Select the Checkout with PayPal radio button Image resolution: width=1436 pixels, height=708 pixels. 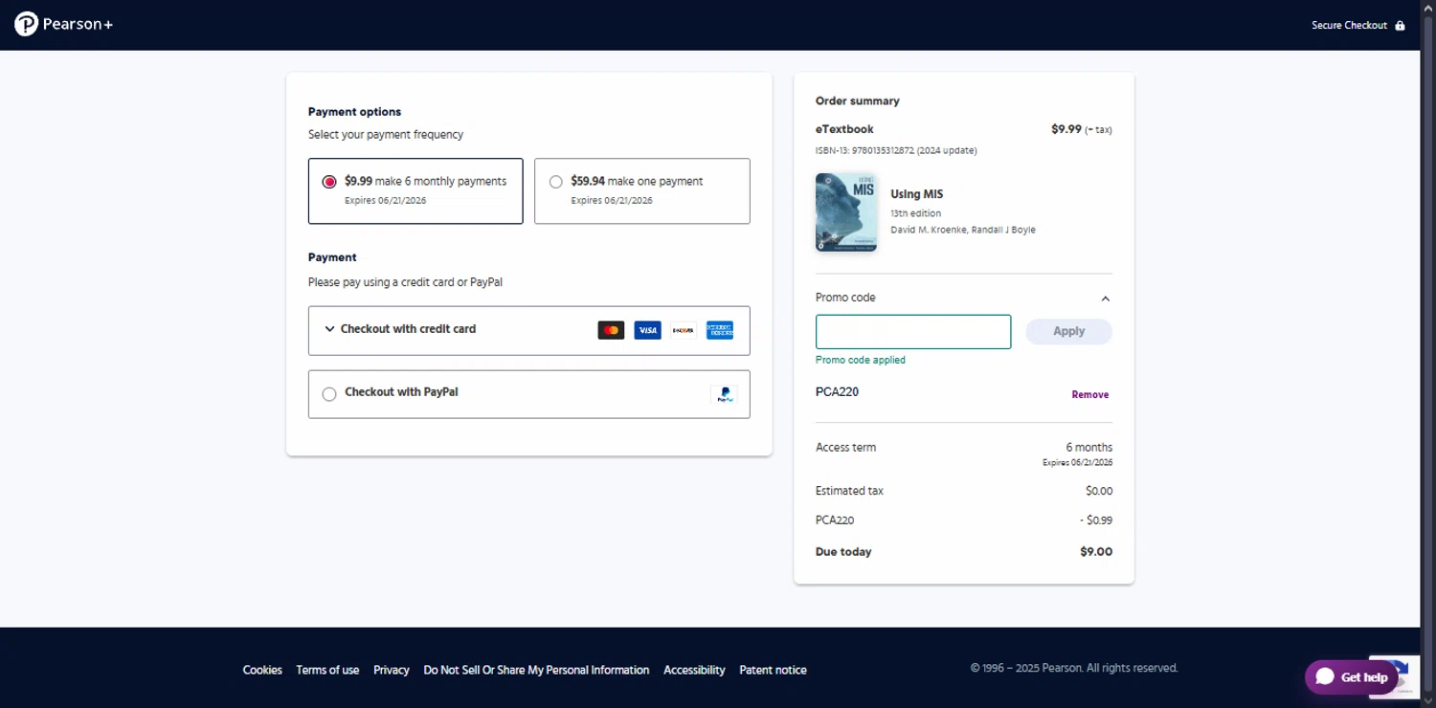(x=329, y=394)
